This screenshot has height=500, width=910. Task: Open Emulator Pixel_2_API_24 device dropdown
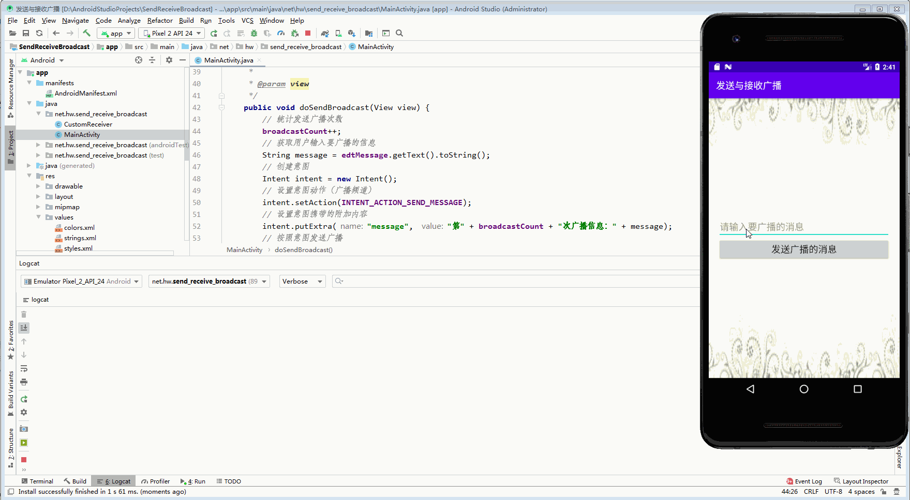click(x=81, y=281)
